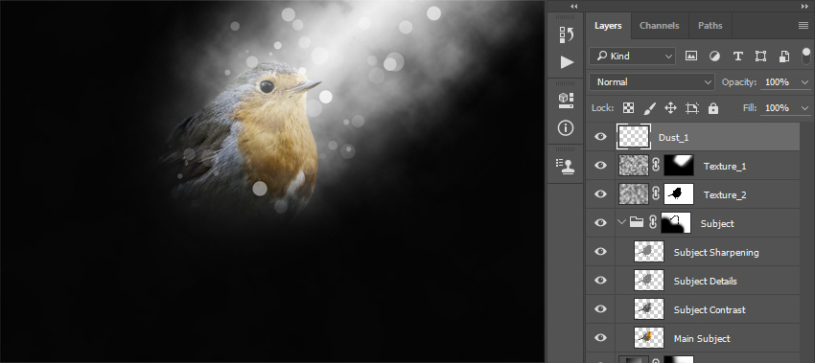Select the Texture_2 layer thumbnail
This screenshot has height=363, width=815.
click(634, 194)
